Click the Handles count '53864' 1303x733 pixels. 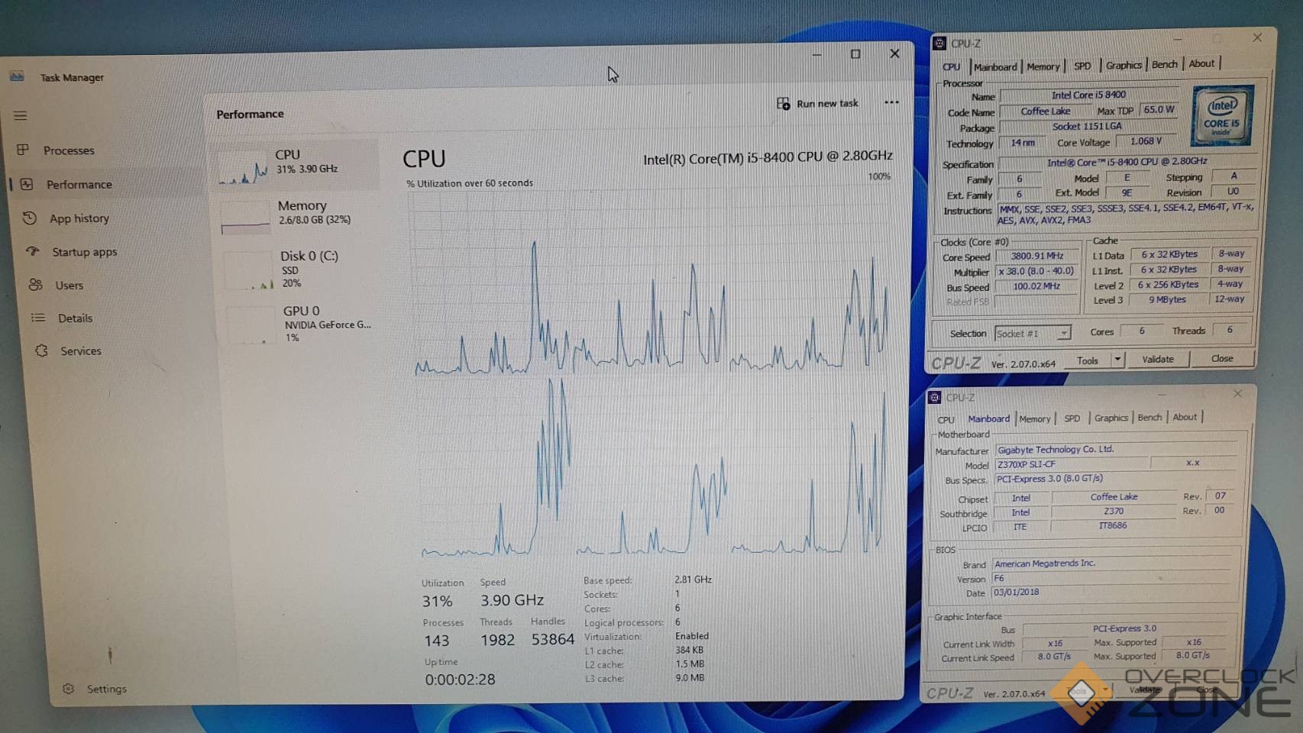tap(552, 640)
